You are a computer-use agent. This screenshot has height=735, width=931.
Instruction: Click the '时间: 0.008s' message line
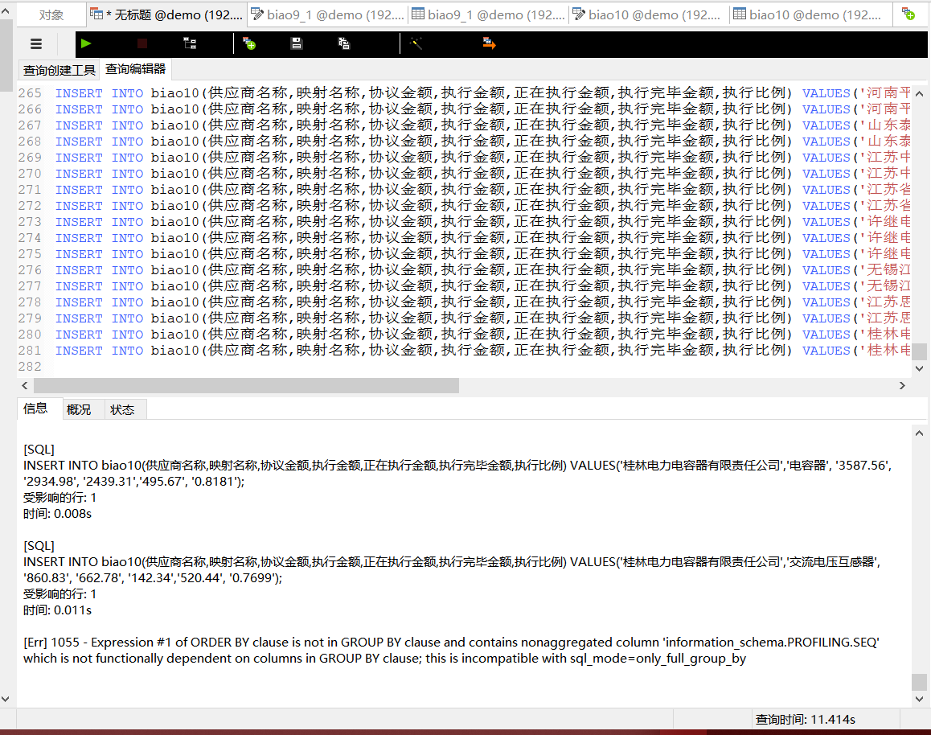point(57,514)
